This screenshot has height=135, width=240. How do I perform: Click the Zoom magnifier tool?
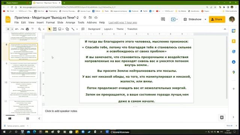(x=39, y=29)
